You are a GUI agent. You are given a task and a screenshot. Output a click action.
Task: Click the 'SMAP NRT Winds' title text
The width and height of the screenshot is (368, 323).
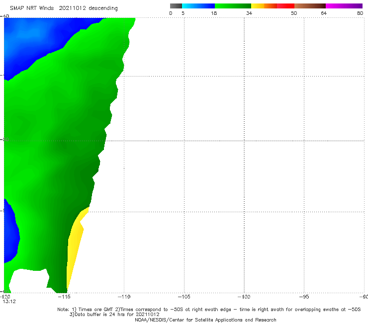pyautogui.click(x=32, y=8)
